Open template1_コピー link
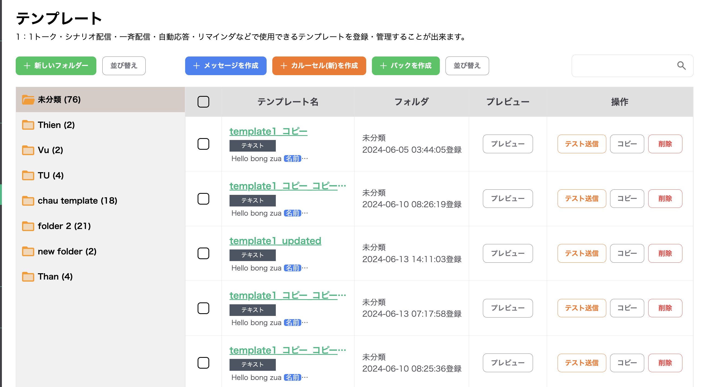This screenshot has width=707, height=387. click(x=269, y=132)
